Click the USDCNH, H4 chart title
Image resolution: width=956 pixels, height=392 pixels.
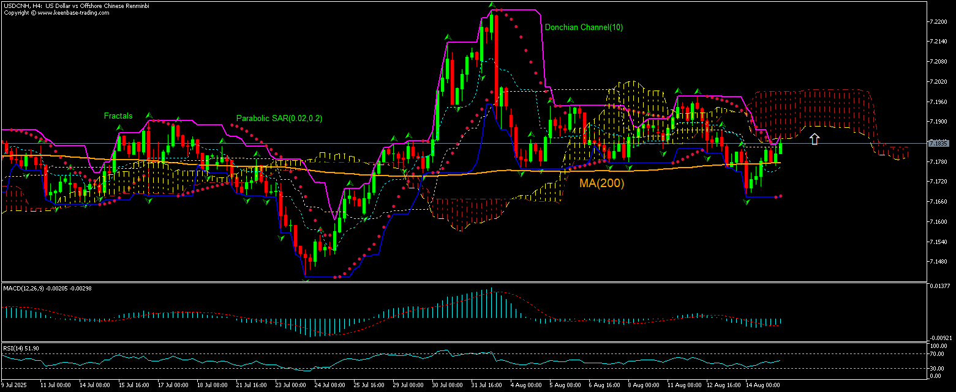(76, 5)
